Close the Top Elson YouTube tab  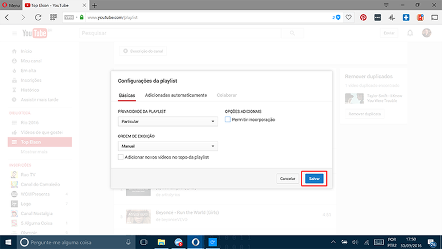pos(84,5)
